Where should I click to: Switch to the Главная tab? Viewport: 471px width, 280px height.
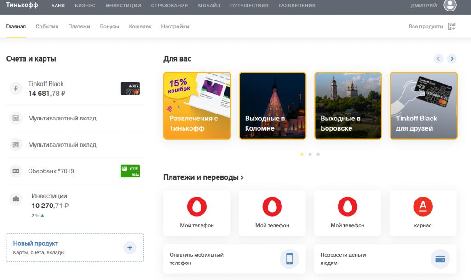tap(16, 26)
